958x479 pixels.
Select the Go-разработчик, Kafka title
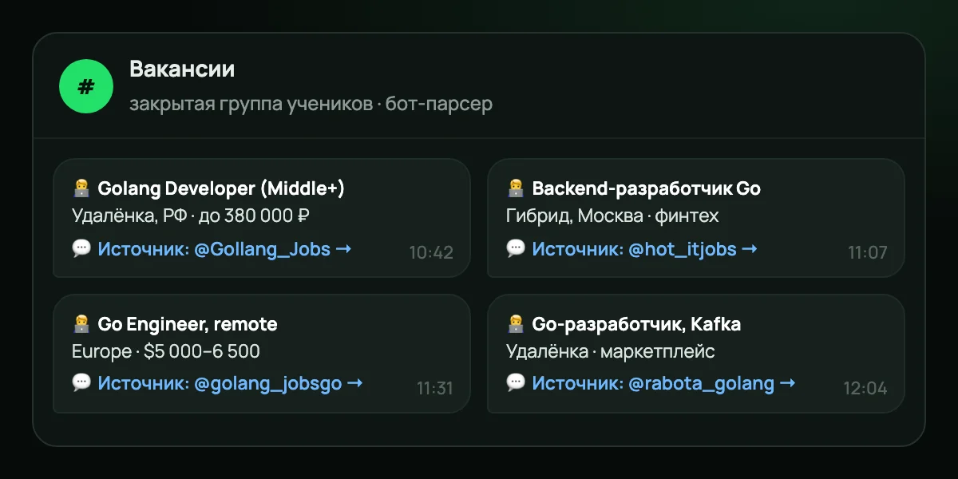point(636,324)
